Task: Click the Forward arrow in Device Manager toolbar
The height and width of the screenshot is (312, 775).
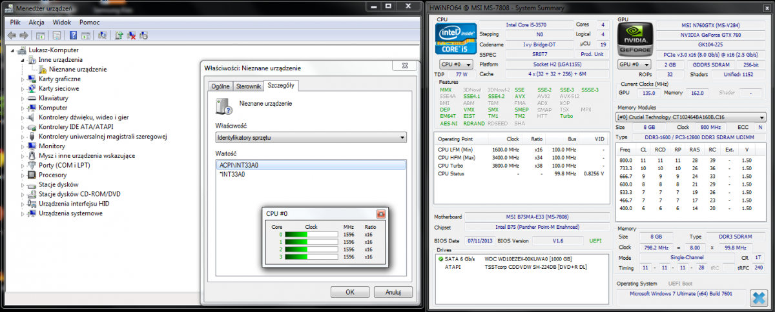Action: tap(24, 35)
